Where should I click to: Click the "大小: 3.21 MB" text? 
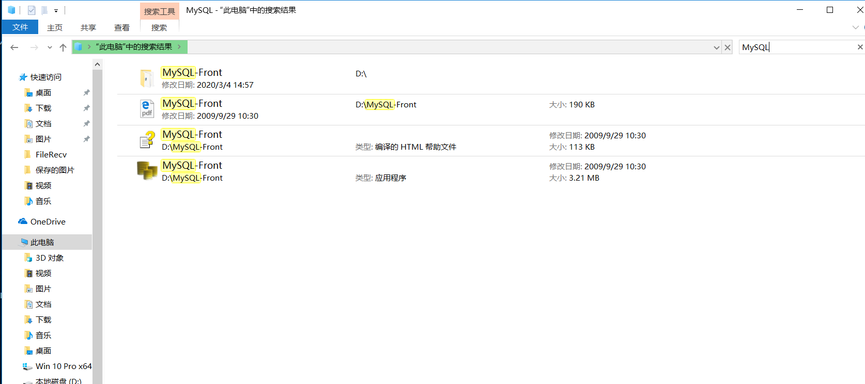[x=574, y=178]
